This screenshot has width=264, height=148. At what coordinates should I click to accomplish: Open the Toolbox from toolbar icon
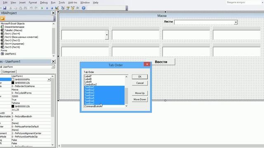(78, 8)
